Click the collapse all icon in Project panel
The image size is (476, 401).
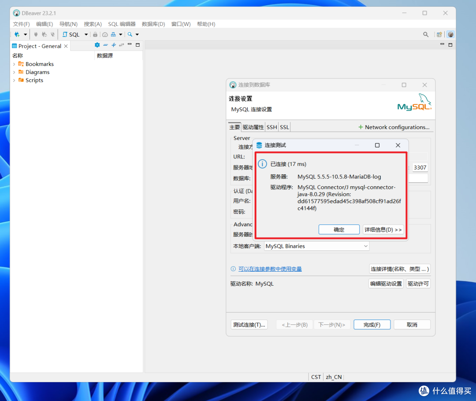click(x=105, y=45)
